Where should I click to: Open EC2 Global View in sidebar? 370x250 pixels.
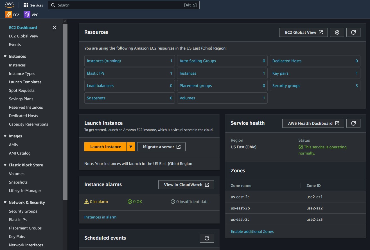pyautogui.click(x=24, y=36)
